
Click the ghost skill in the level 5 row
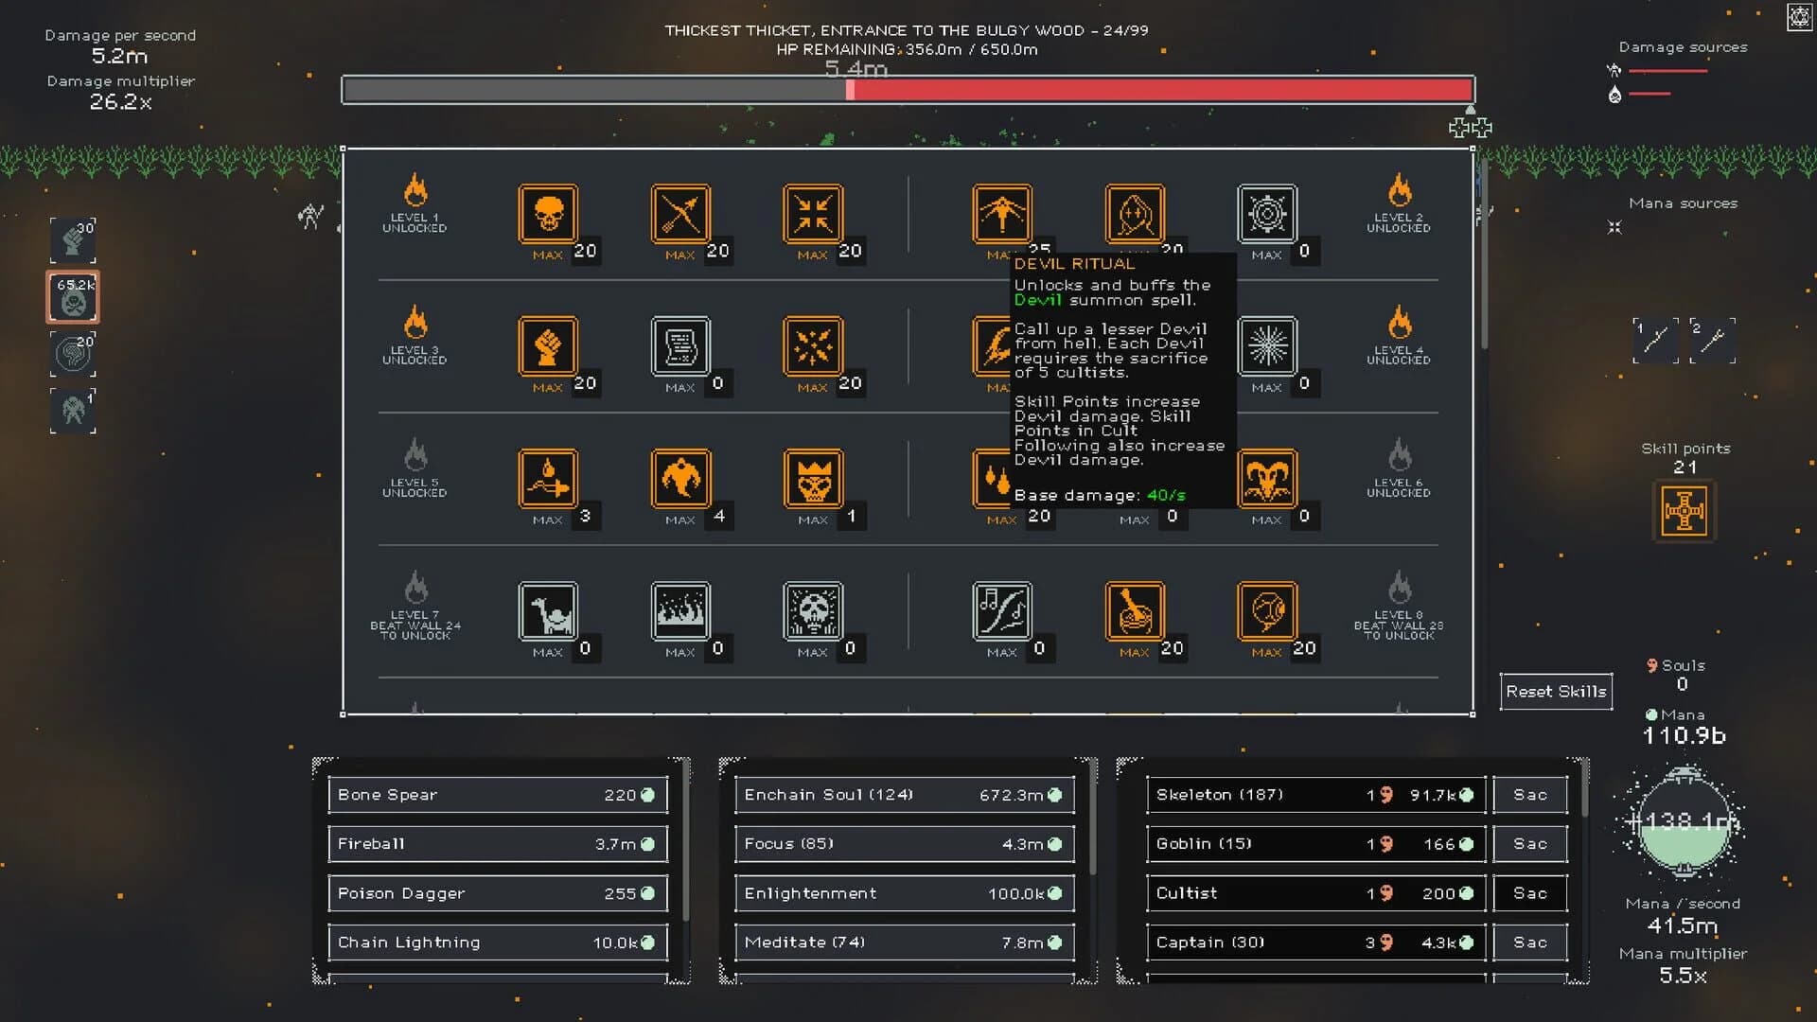pyautogui.click(x=680, y=481)
